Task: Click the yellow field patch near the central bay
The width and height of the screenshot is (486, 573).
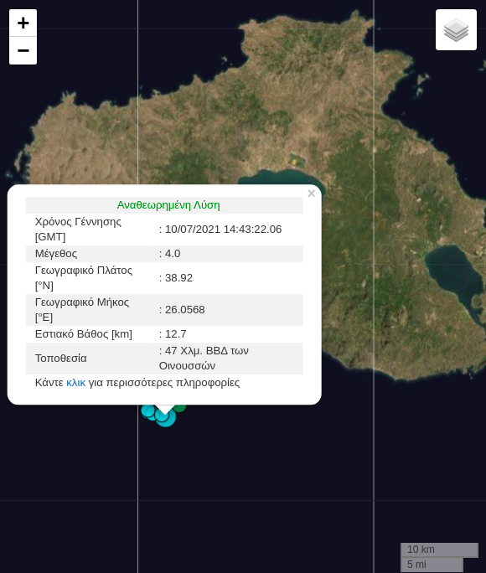Action: click(x=294, y=161)
